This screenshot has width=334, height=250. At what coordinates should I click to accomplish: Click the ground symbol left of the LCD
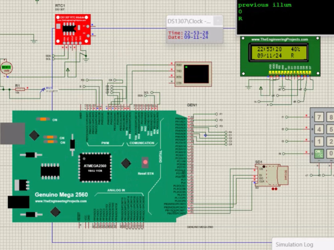[248, 87]
